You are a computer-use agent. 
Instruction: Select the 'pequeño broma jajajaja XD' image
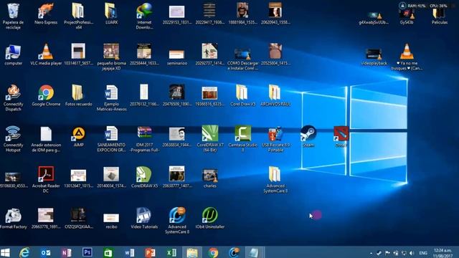(x=111, y=52)
